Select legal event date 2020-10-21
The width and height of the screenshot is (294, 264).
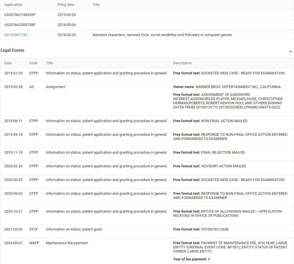pyautogui.click(x=13, y=211)
